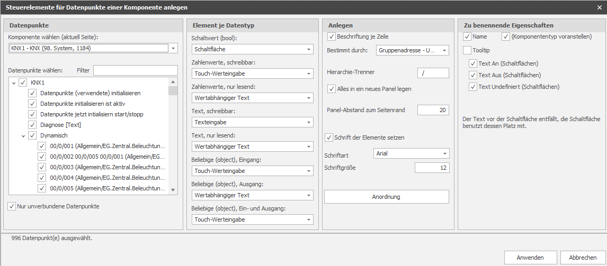607x266 pixels.
Task: Collapse the KNX1 tree node
Action: (x=14, y=82)
